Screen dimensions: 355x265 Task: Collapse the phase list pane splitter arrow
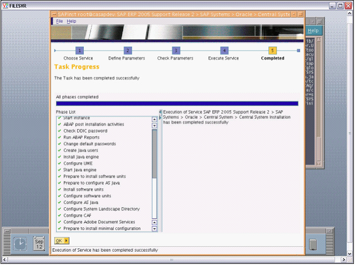coord(160,112)
